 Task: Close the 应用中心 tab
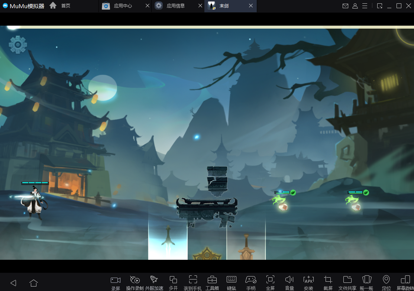(147, 6)
